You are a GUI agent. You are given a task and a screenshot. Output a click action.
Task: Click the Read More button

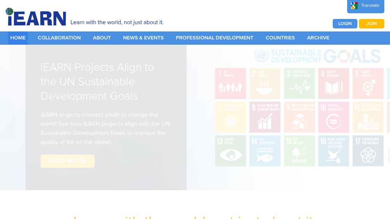pyautogui.click(x=68, y=161)
